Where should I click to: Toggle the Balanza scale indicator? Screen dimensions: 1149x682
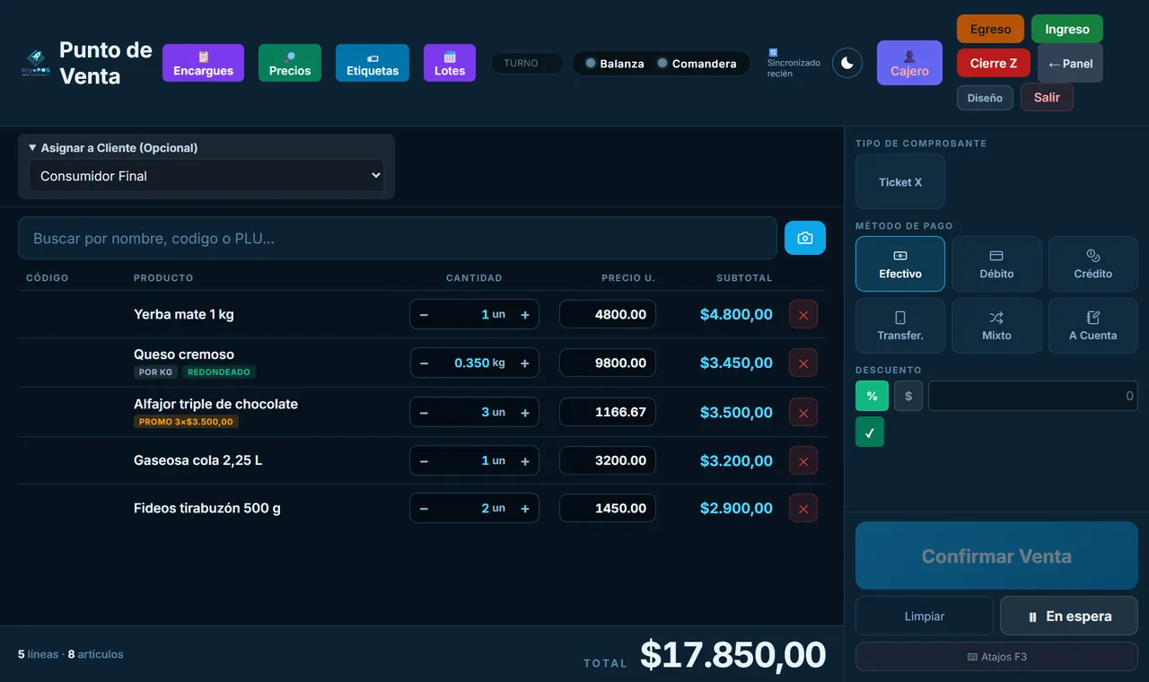coord(615,64)
